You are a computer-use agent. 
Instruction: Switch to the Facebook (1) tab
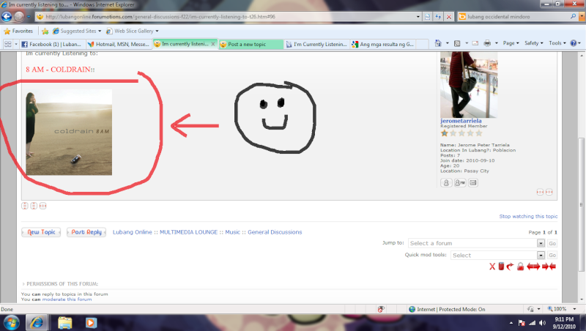coord(51,44)
